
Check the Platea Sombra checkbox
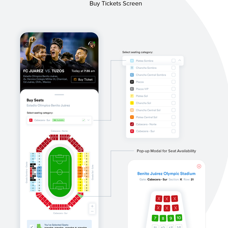tap(173, 61)
